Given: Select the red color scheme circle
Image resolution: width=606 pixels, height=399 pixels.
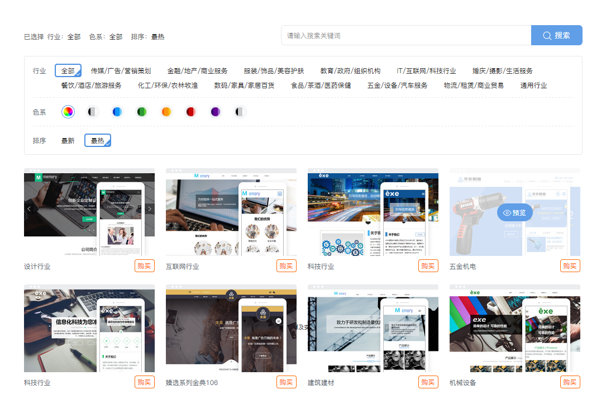Looking at the screenshot, I should coord(191,112).
